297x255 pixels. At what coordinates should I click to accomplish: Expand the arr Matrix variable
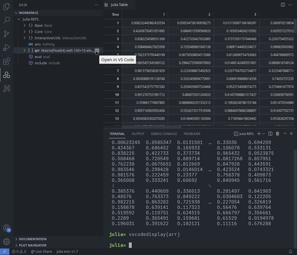[24, 50]
